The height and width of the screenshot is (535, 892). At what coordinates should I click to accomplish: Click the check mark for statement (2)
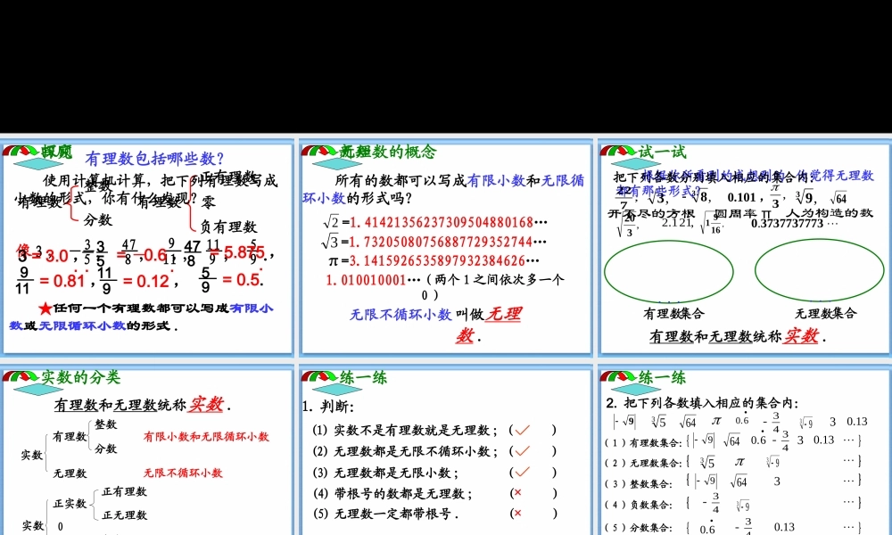[522, 451]
